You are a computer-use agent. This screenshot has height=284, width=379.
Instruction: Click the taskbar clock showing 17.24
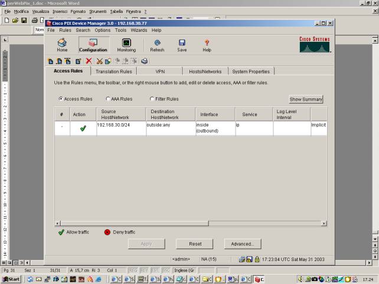pyautogui.click(x=368, y=280)
